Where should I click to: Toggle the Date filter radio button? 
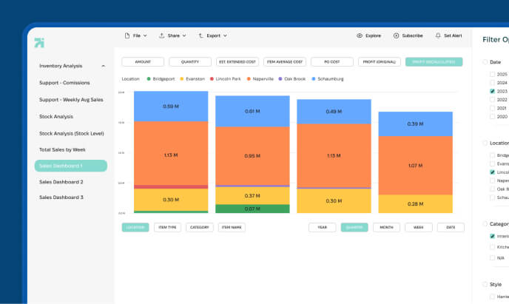[485, 62]
